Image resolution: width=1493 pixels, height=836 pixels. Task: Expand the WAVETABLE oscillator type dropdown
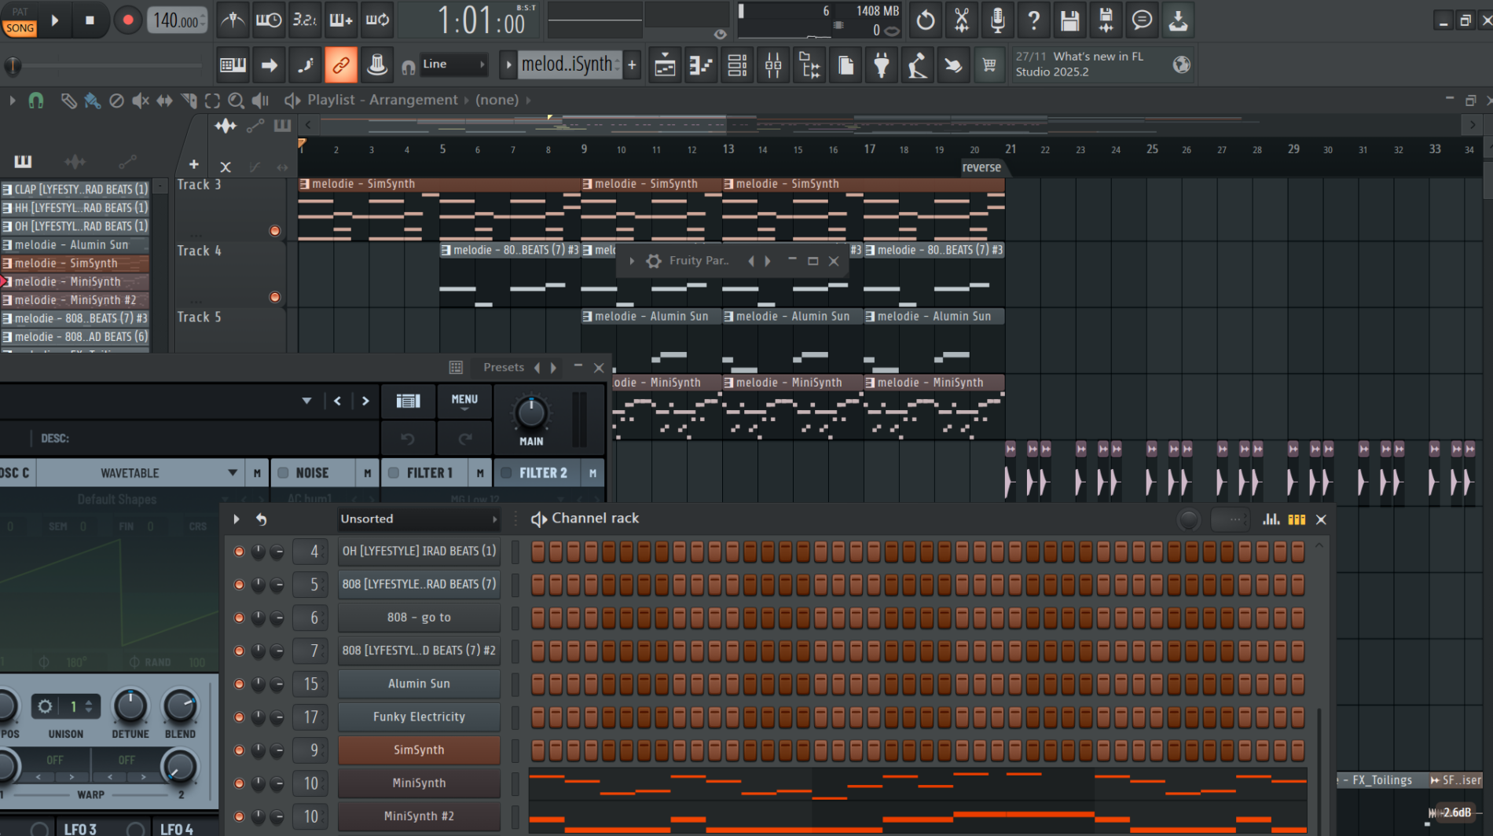pos(233,473)
